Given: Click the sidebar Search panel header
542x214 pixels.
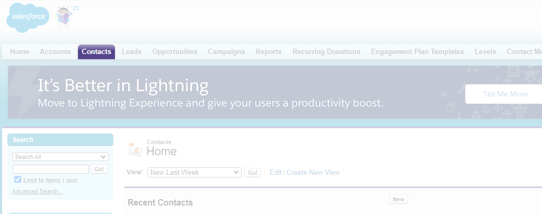Looking at the screenshot, I should [60, 140].
